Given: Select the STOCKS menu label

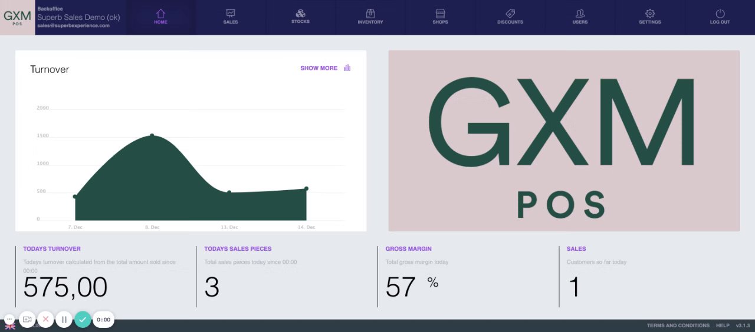Looking at the screenshot, I should (300, 22).
